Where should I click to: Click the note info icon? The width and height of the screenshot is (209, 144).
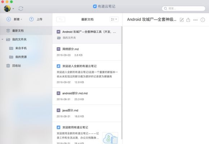tap(203, 20)
